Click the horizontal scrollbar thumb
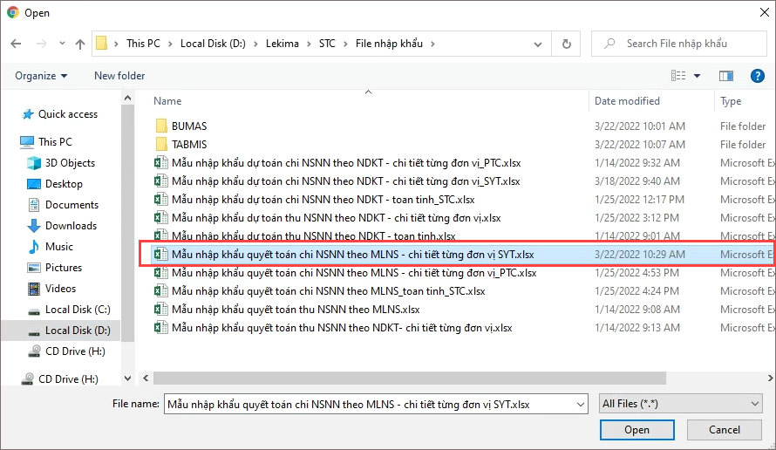Viewport: 776px width, 450px height. click(409, 378)
